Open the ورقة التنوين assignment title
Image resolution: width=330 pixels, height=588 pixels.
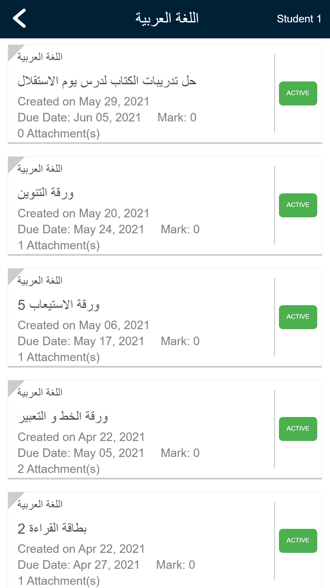46,193
